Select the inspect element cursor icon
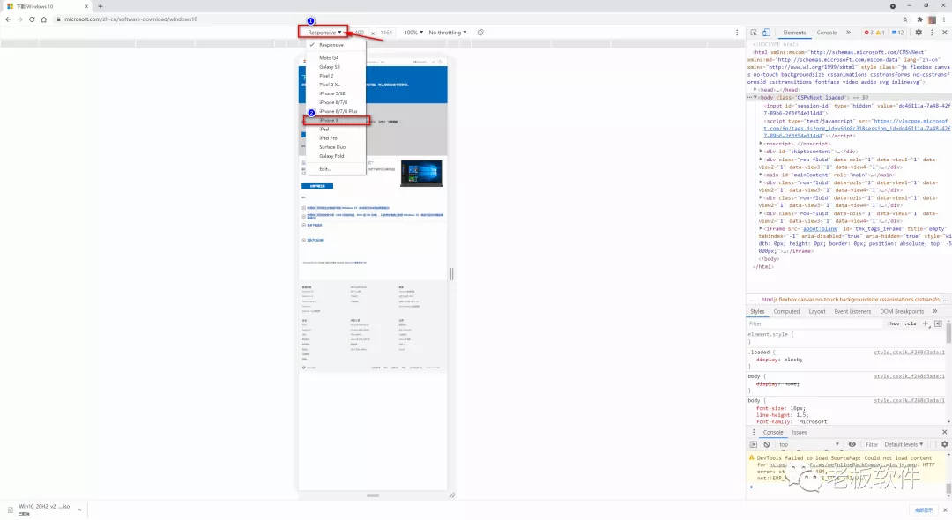This screenshot has width=952, height=520. 755,32
